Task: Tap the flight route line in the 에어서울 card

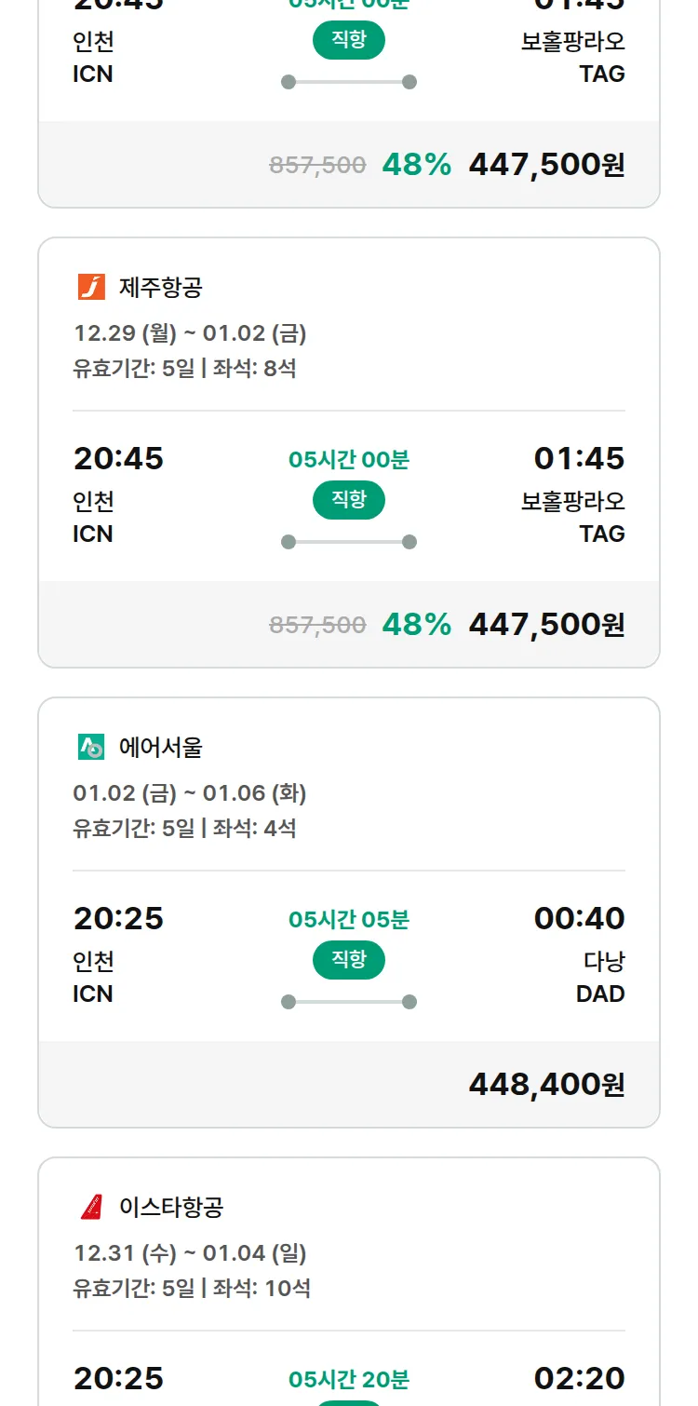Action: coord(349,1002)
